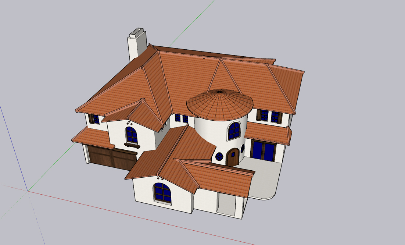This screenshot has height=245, width=405.
Task: Click the upper-left window above the garage awning
Action: [94, 119]
